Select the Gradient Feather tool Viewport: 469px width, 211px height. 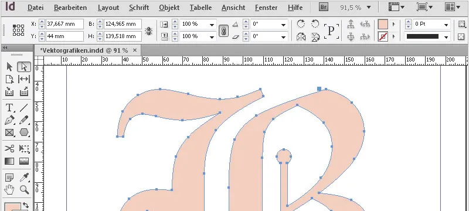(x=24, y=161)
